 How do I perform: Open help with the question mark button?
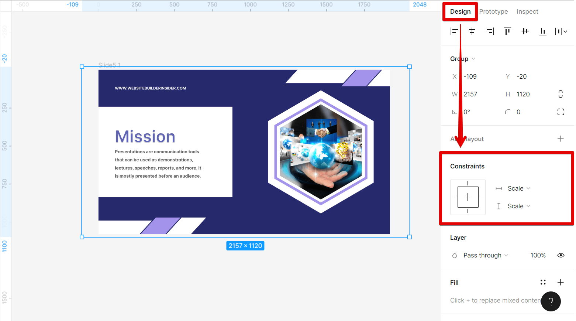pyautogui.click(x=551, y=301)
